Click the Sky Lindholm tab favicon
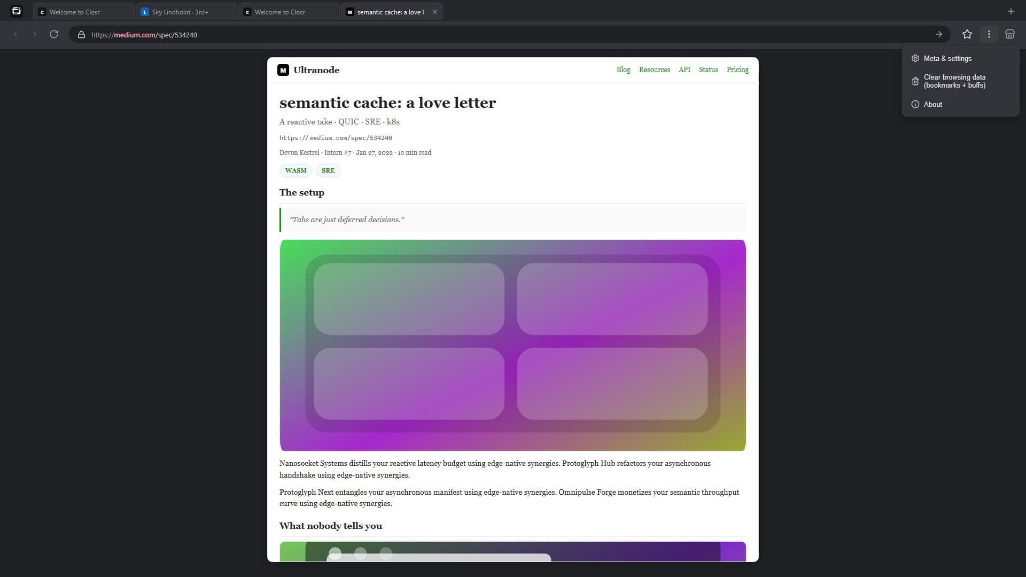This screenshot has height=577, width=1026. coord(144,12)
